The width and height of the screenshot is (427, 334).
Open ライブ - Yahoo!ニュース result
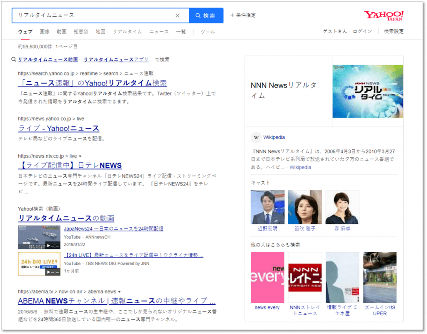click(58, 128)
